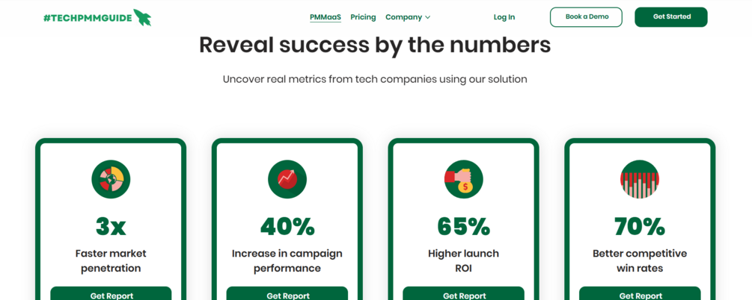The width and height of the screenshot is (752, 300).
Task: Click the red trend arrow chart icon
Action: point(287,179)
